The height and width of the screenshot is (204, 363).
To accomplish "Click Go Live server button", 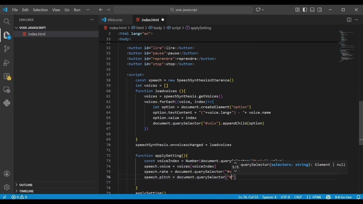I will [x=344, y=197].
